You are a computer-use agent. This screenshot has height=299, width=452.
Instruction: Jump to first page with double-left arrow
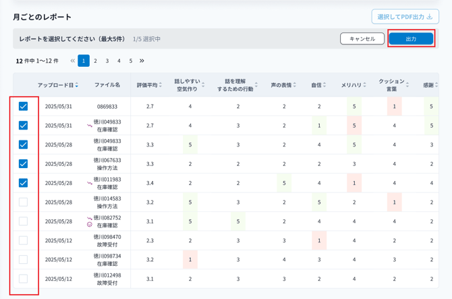click(72, 61)
